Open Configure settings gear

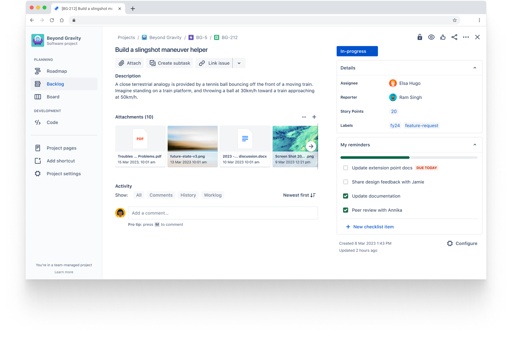pyautogui.click(x=462, y=243)
